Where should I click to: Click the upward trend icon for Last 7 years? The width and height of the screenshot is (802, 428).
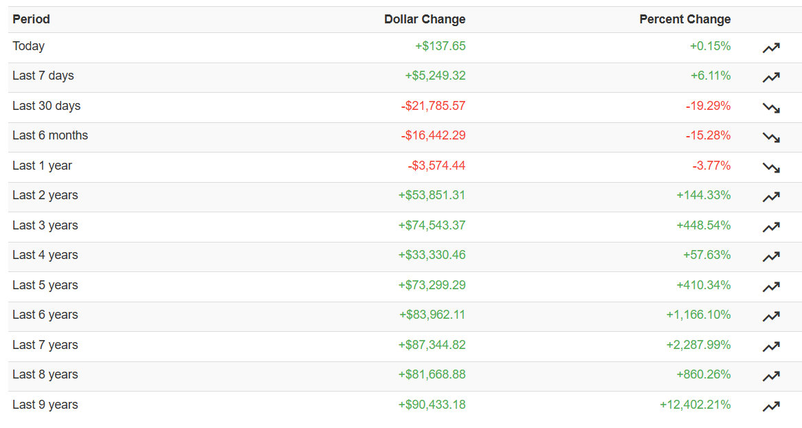tap(771, 346)
